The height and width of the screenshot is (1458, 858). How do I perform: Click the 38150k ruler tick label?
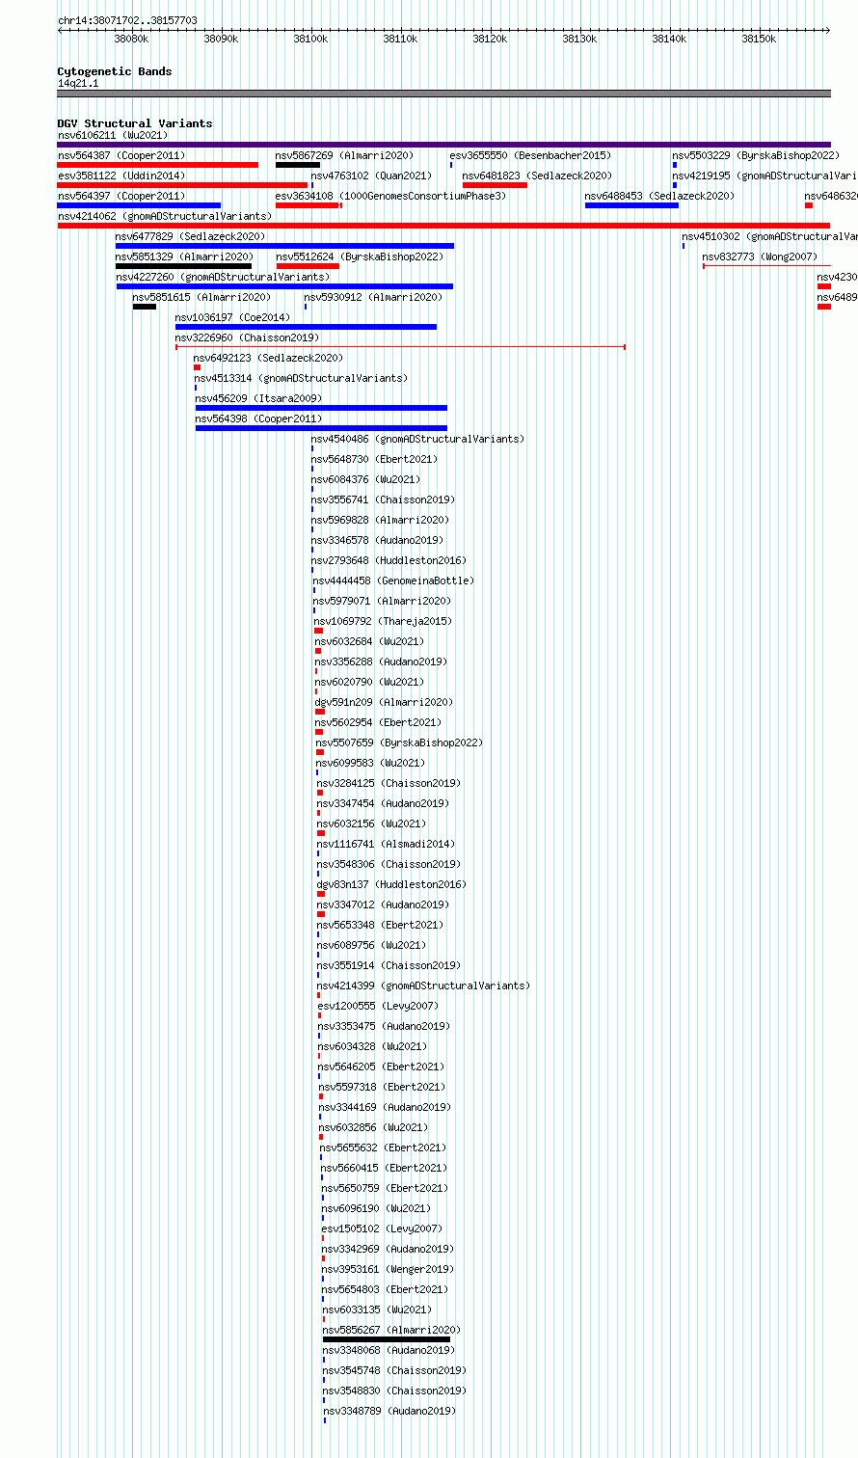[x=759, y=39]
